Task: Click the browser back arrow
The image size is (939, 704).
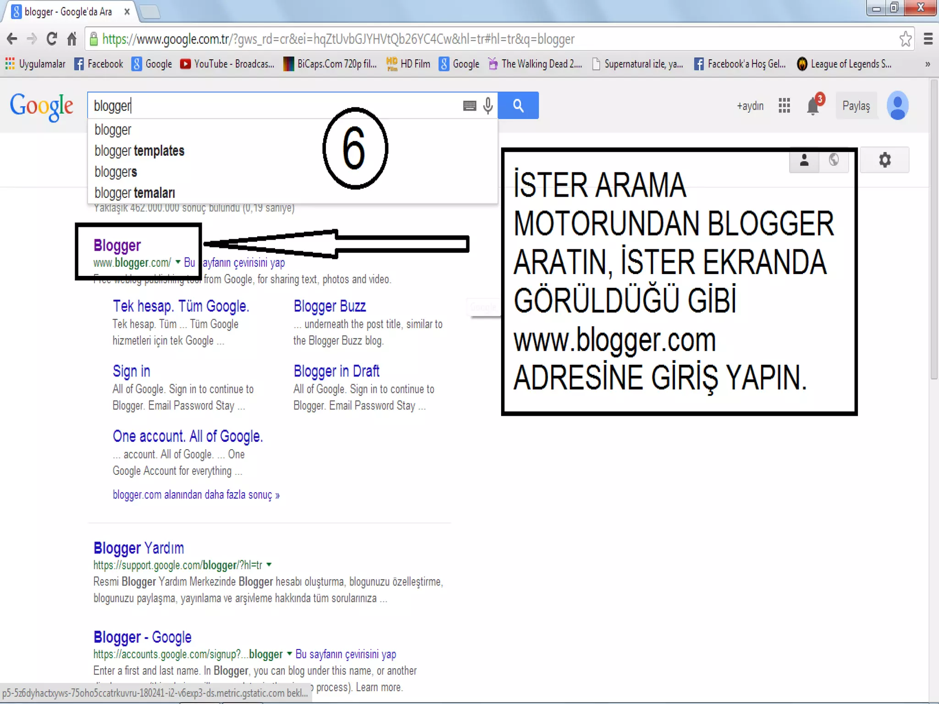Action: [12, 39]
